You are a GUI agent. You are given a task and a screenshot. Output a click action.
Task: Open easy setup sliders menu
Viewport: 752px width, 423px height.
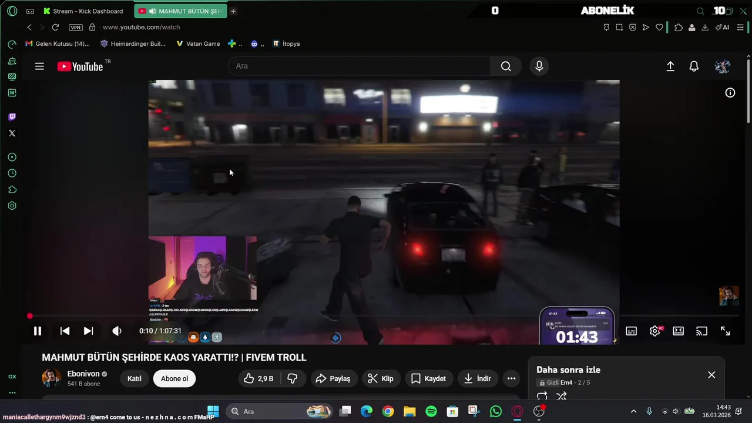pos(740,27)
